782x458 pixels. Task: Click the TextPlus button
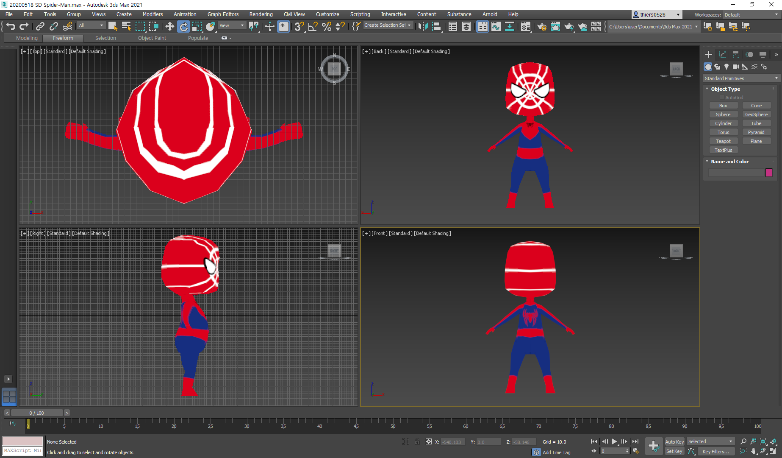(x=723, y=150)
